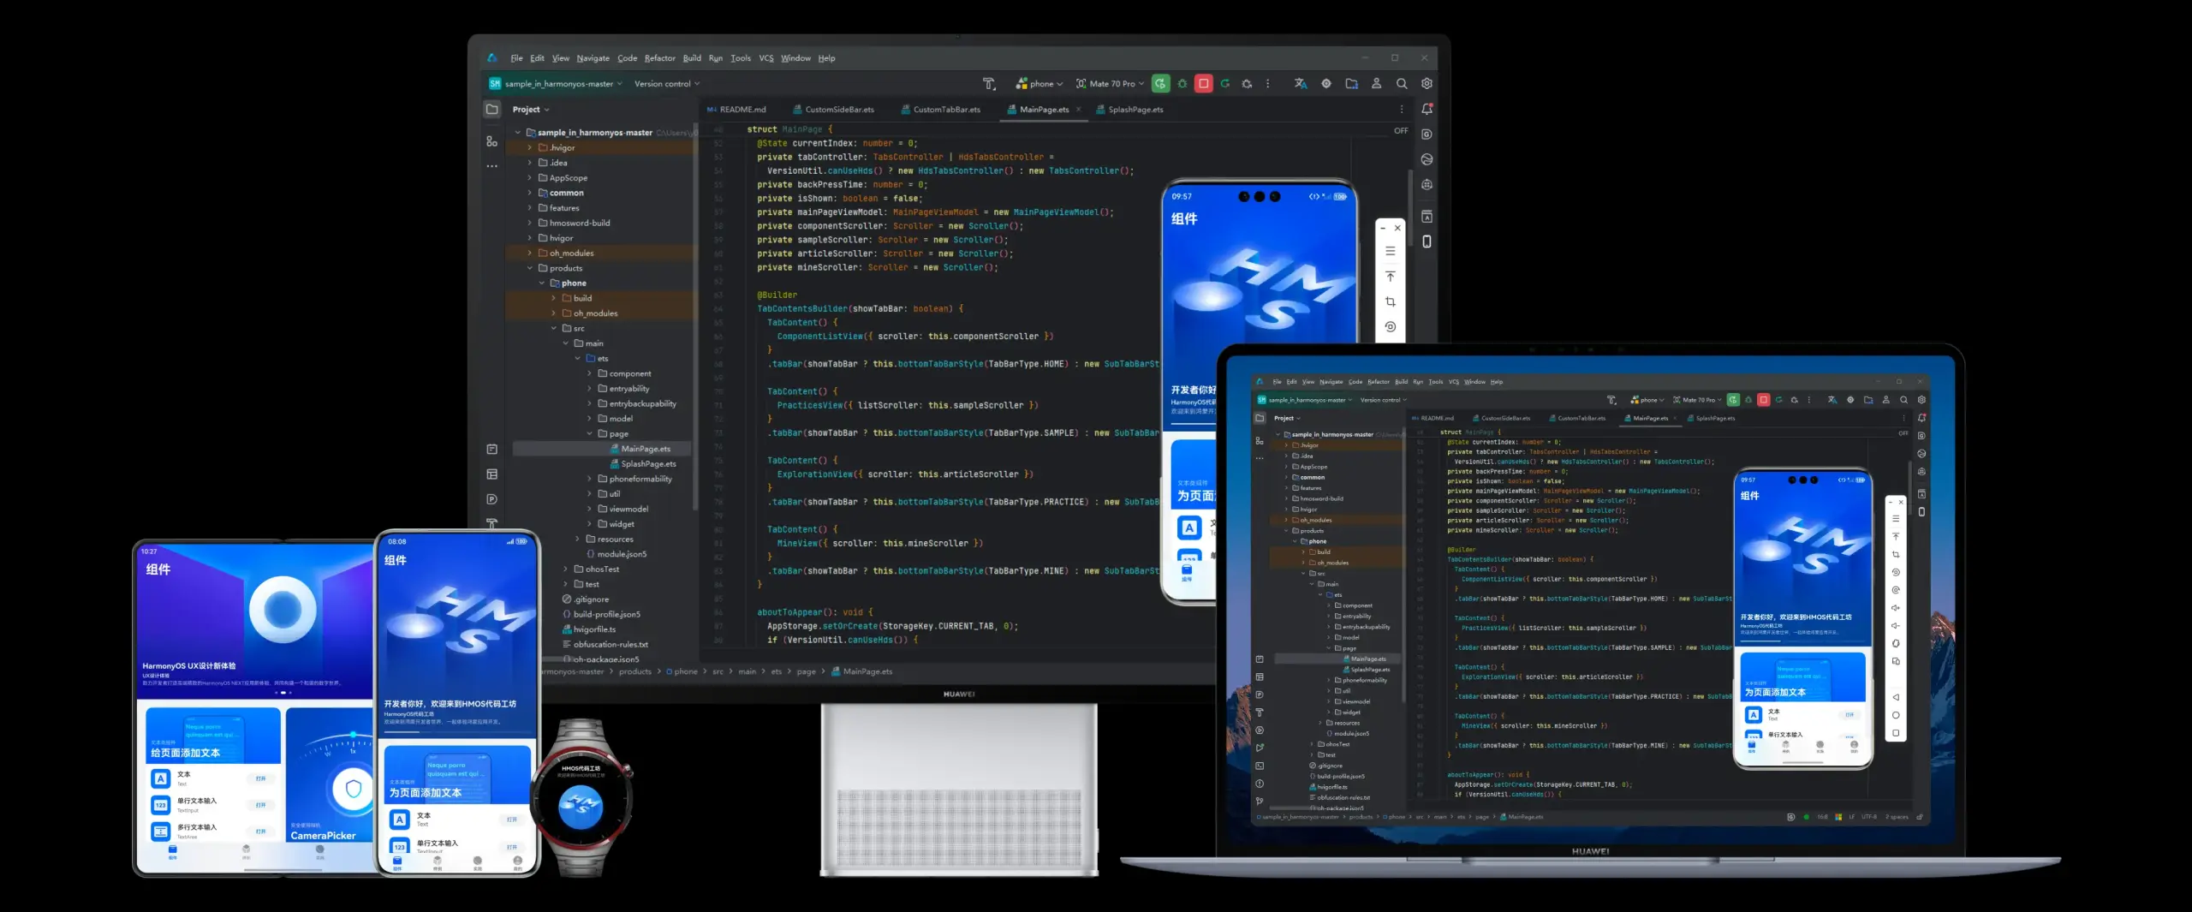2192x912 pixels.
Task: Open the Mate 70 Pro device dropdown
Action: click(x=1111, y=84)
